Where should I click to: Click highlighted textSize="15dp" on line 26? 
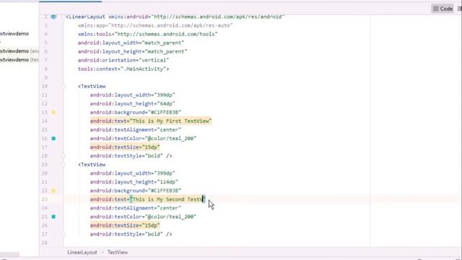coord(125,225)
